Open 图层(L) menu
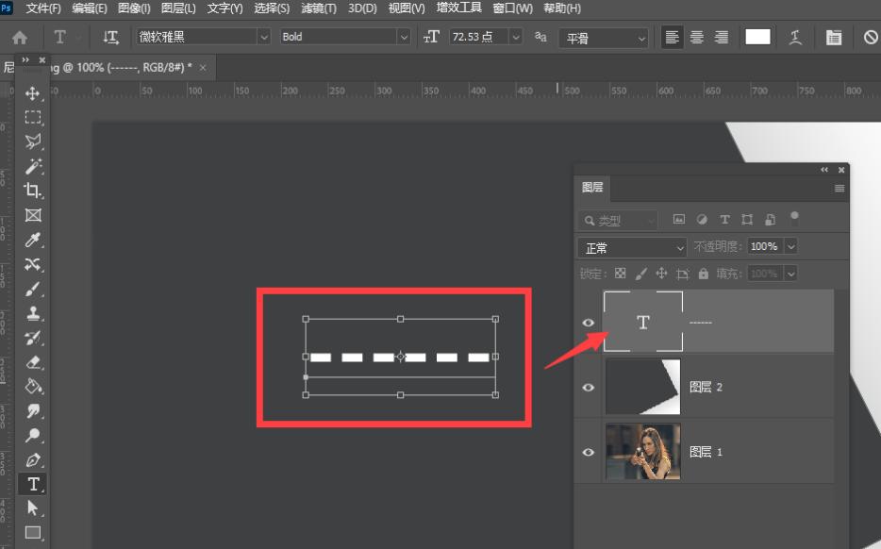Viewport: 881px width, 549px height. 178,8
